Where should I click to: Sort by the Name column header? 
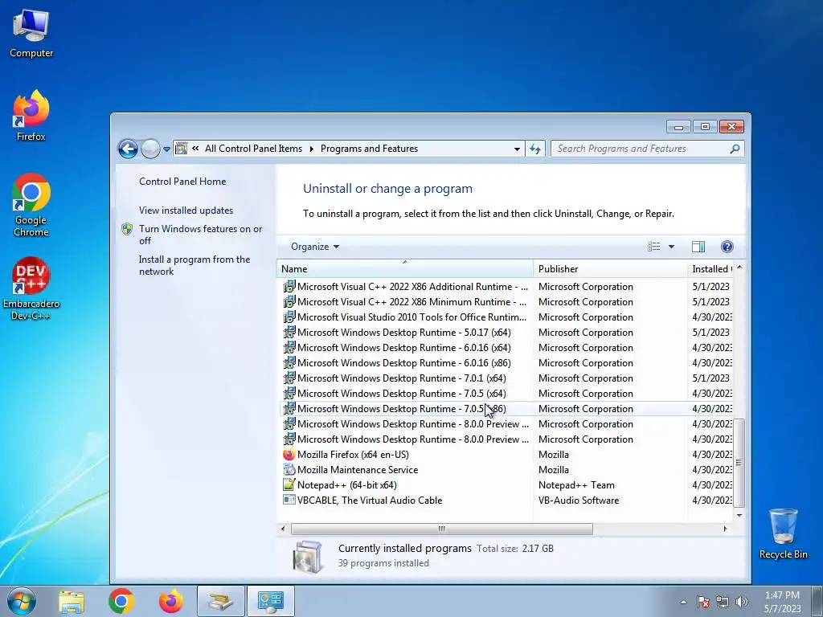point(405,268)
